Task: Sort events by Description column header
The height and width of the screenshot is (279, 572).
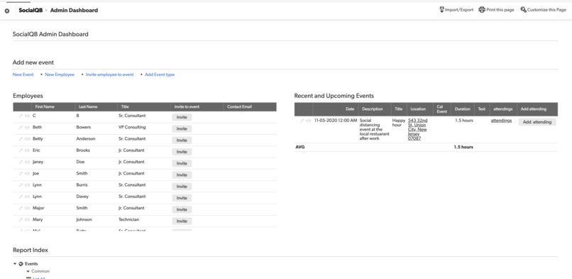Action: point(372,109)
